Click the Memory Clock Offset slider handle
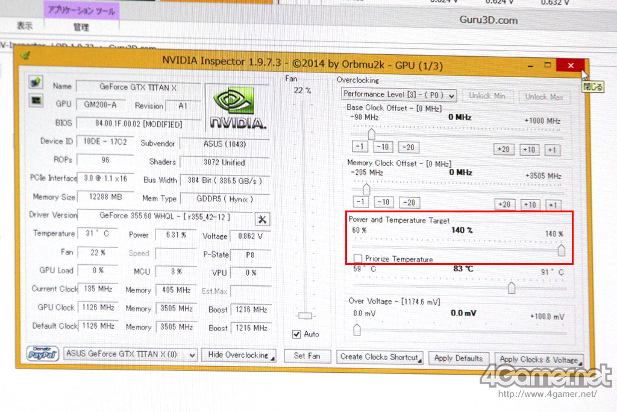 pos(367,189)
